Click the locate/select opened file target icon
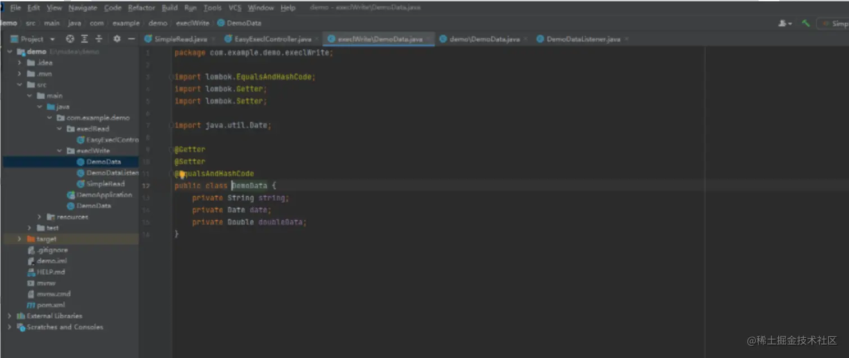The width and height of the screenshot is (849, 358). tap(70, 39)
